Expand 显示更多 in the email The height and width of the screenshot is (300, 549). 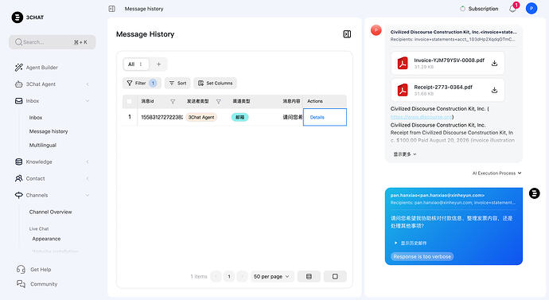tap(405, 154)
